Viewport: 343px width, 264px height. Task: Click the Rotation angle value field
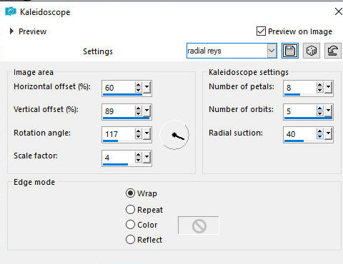(119, 134)
